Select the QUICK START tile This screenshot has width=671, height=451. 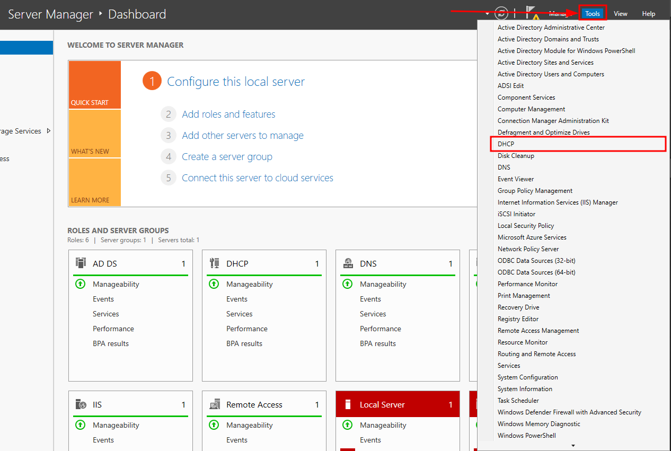click(95, 85)
